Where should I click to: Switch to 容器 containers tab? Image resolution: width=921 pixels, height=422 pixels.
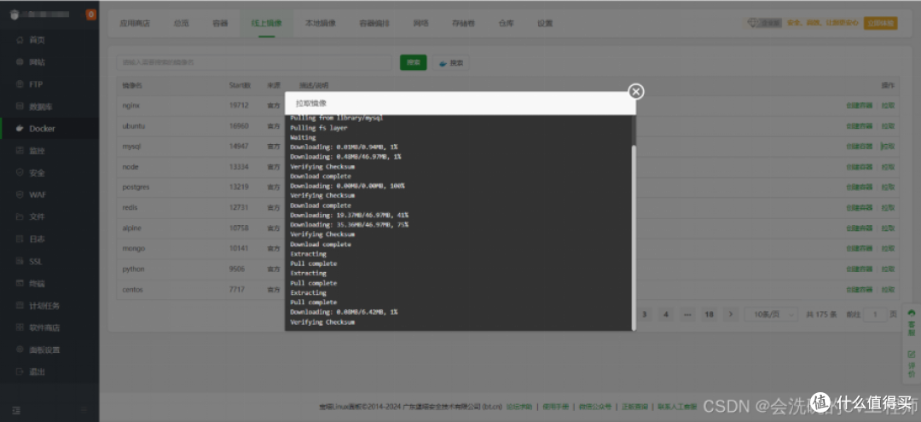(x=220, y=24)
